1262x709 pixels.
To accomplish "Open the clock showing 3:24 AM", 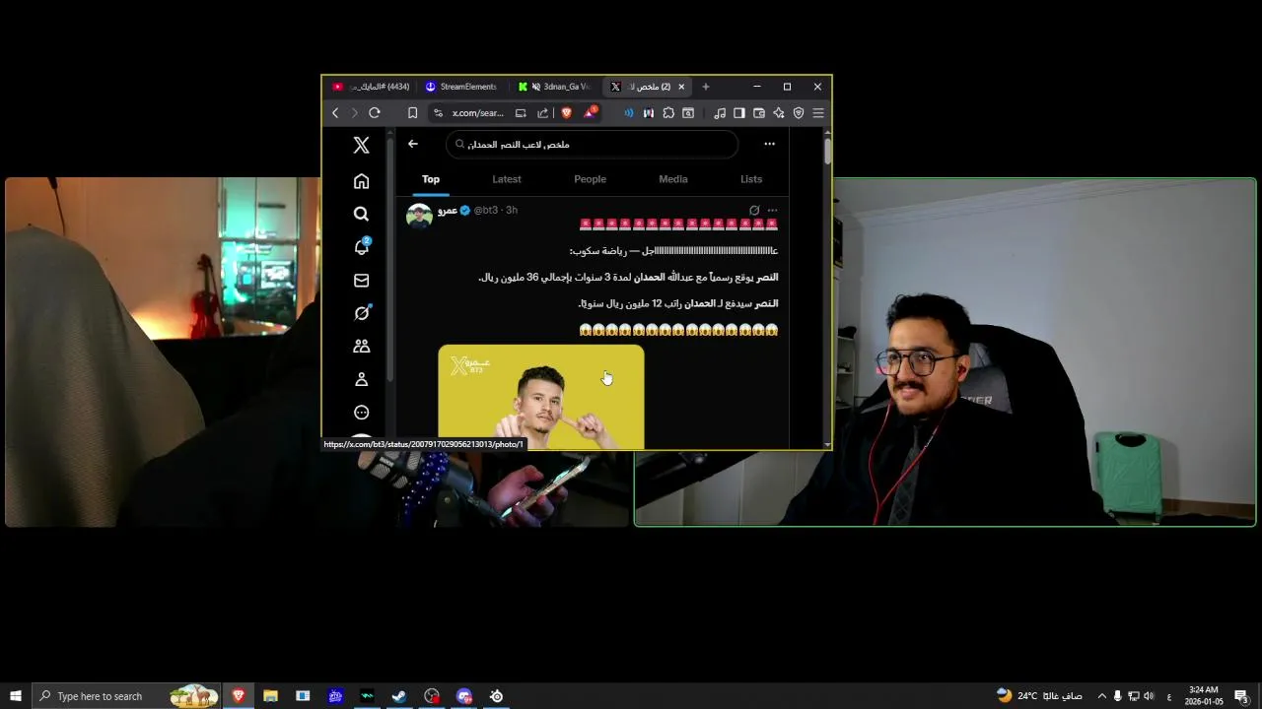I will 1204,696.
